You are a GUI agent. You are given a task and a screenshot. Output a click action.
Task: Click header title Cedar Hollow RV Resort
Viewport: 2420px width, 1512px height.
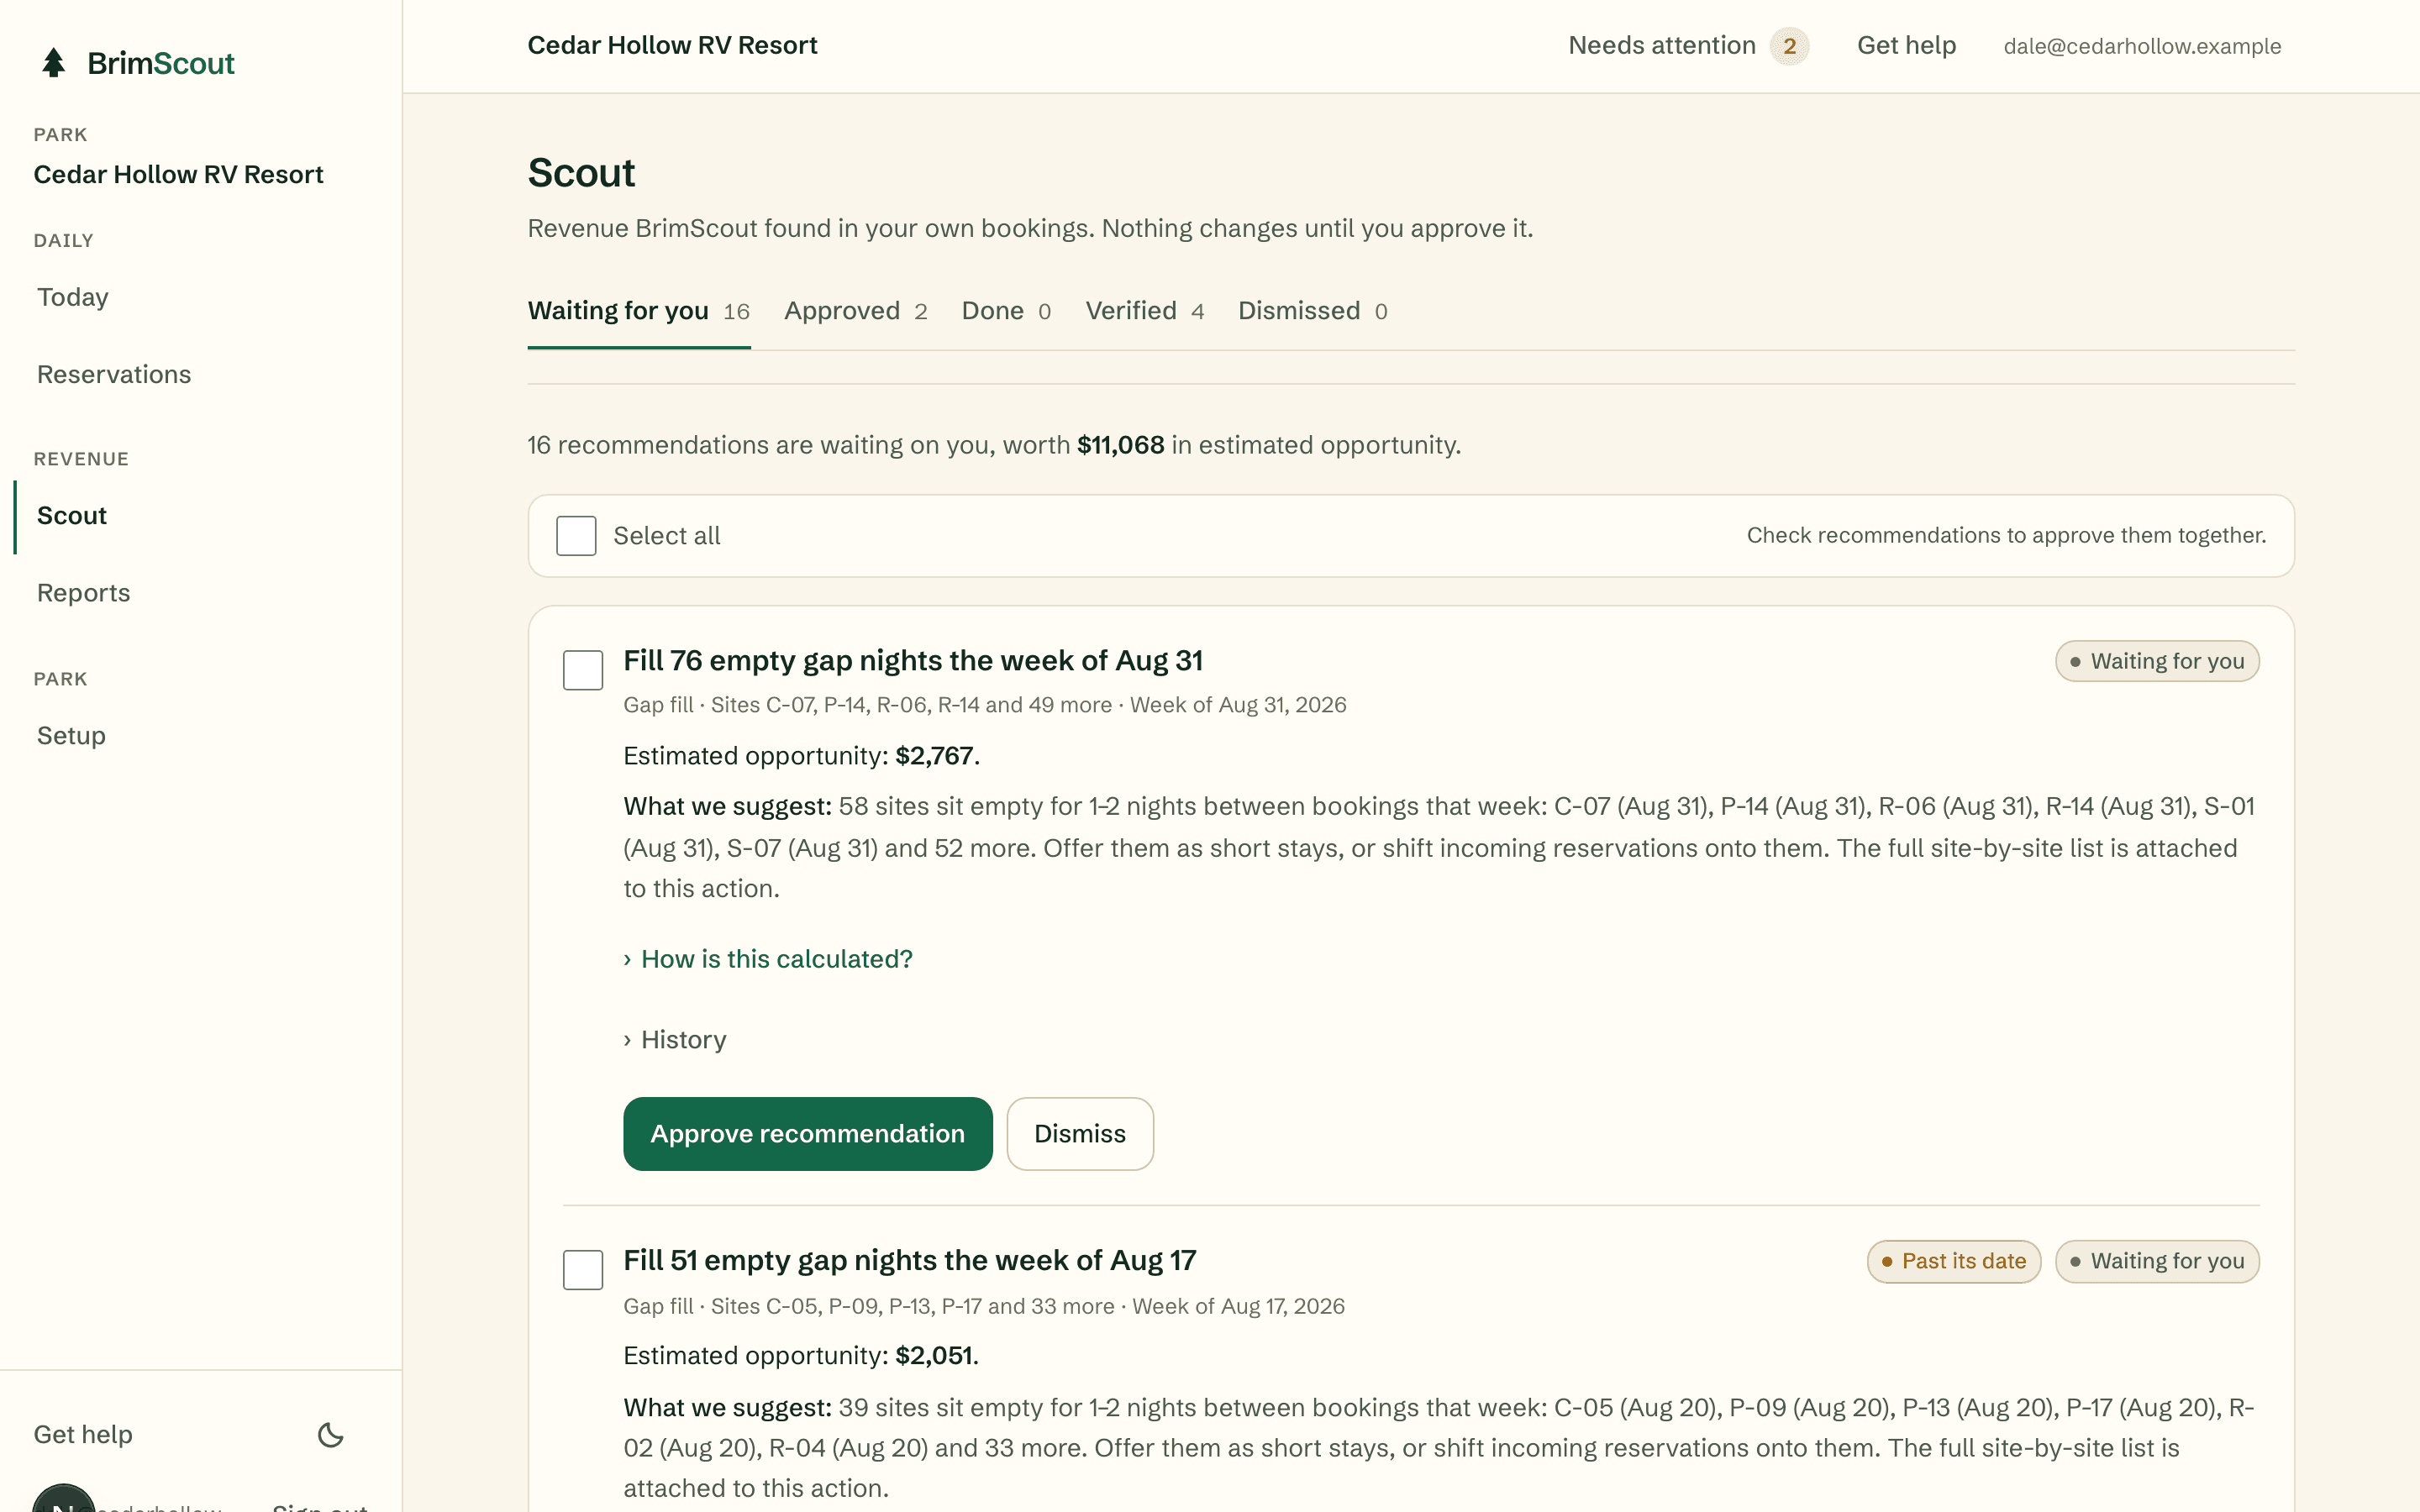tap(672, 46)
